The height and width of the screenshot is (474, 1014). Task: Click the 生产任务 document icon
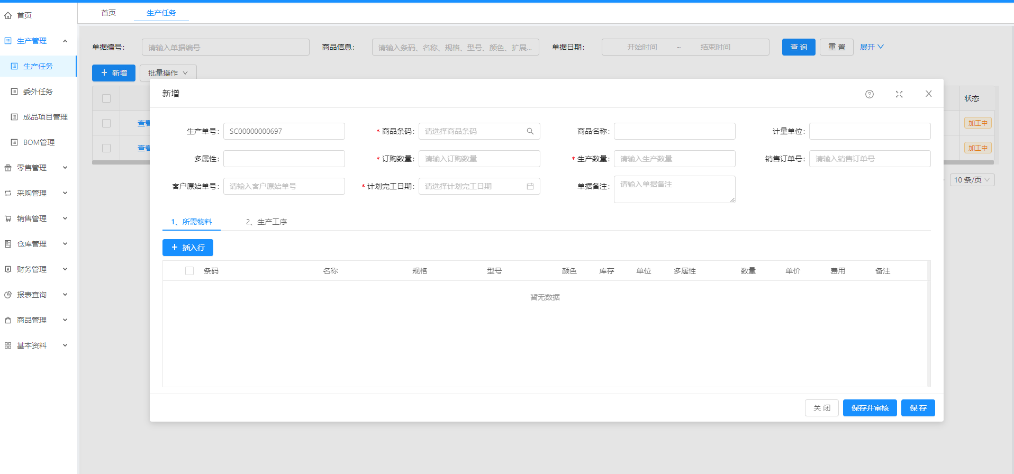(x=14, y=66)
